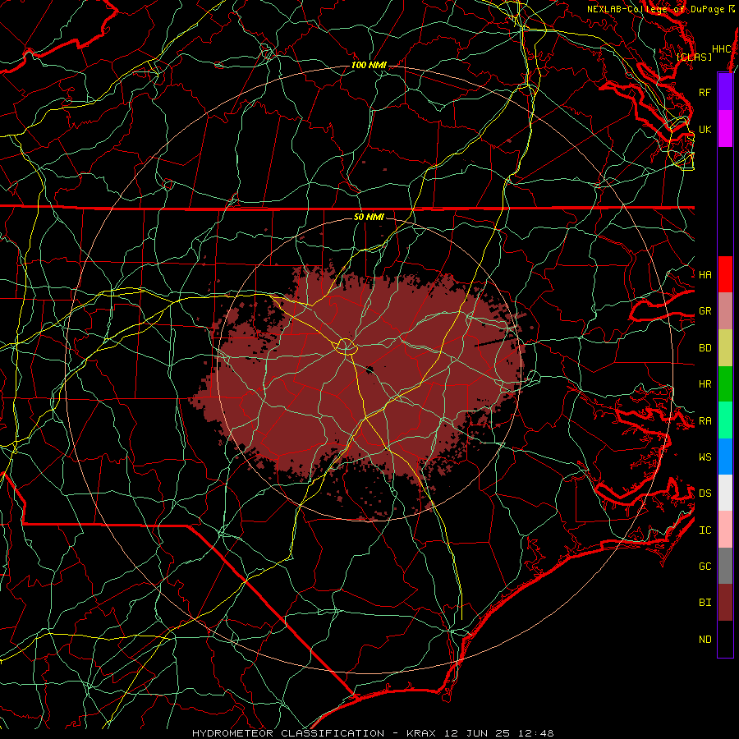This screenshot has width=739, height=739.
Task: Click the DS white legend swatch
Action: (x=725, y=493)
